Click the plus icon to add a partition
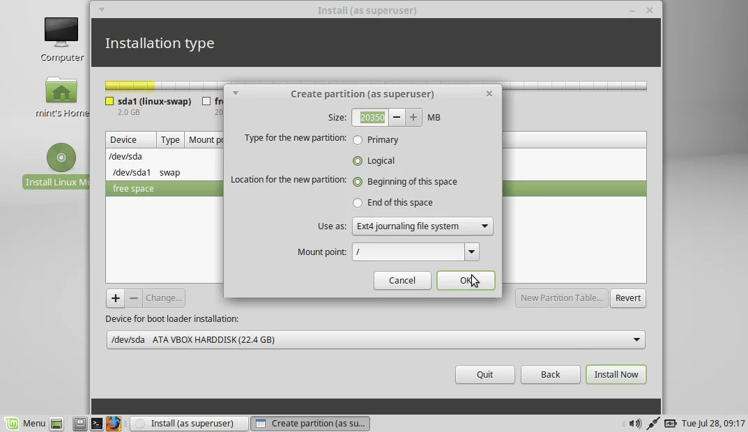The image size is (748, 432). (x=115, y=298)
